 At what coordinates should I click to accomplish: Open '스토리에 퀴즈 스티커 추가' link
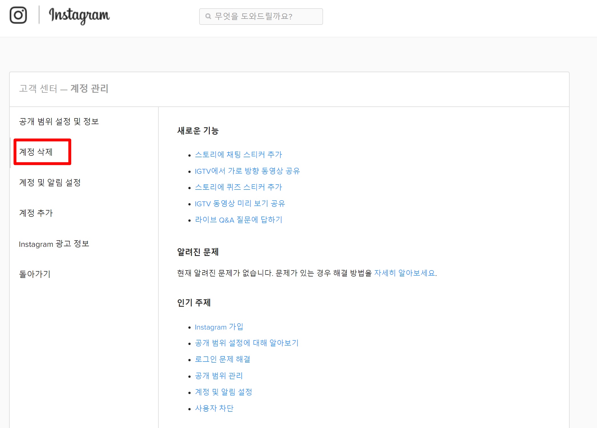click(x=238, y=187)
